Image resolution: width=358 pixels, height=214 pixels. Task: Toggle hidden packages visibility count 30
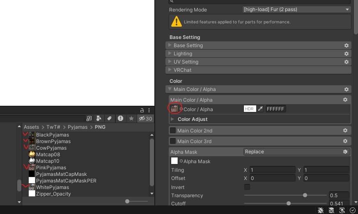click(145, 118)
